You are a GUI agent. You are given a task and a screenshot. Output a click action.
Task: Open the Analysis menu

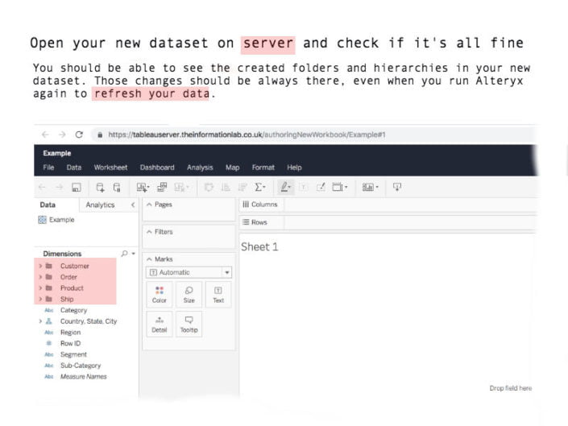(x=200, y=168)
